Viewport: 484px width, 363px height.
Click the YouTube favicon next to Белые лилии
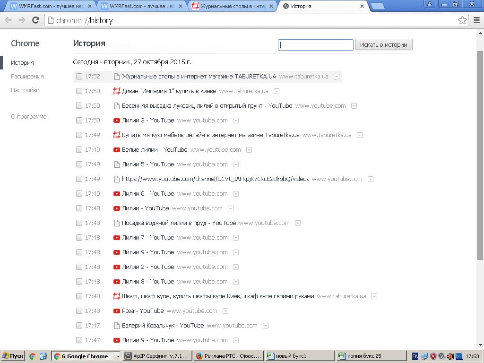116,150
